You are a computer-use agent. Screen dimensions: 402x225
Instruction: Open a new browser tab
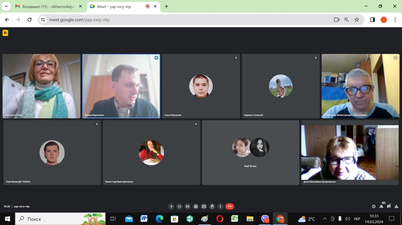point(167,6)
